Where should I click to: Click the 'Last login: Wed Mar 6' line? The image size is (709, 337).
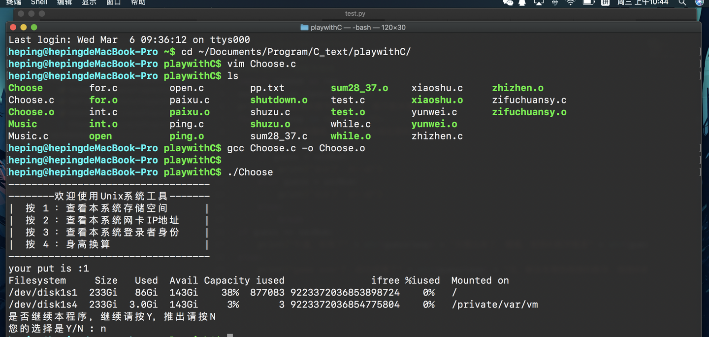pyautogui.click(x=129, y=40)
